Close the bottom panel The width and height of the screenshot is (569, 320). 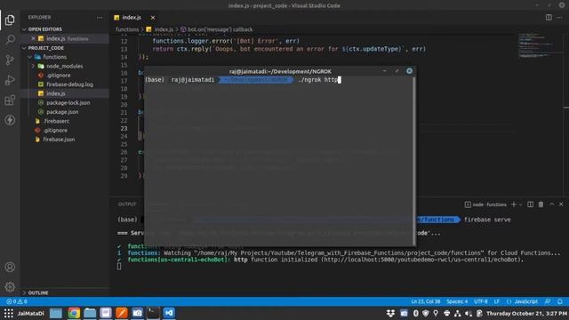[561, 204]
